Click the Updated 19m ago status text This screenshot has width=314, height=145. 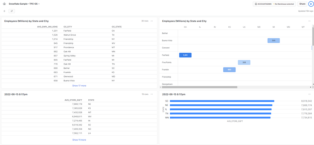(306, 11)
